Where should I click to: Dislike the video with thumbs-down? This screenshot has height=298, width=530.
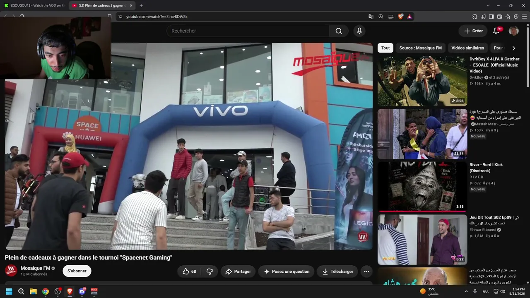(x=210, y=272)
